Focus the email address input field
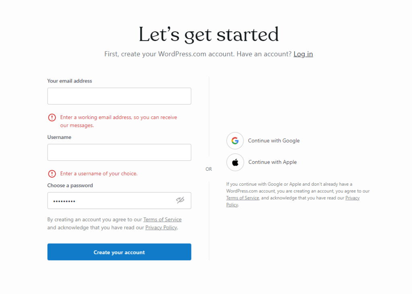 tap(119, 96)
